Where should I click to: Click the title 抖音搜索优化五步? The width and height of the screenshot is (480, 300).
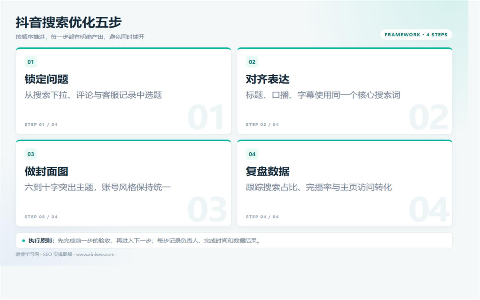pyautogui.click(x=68, y=22)
